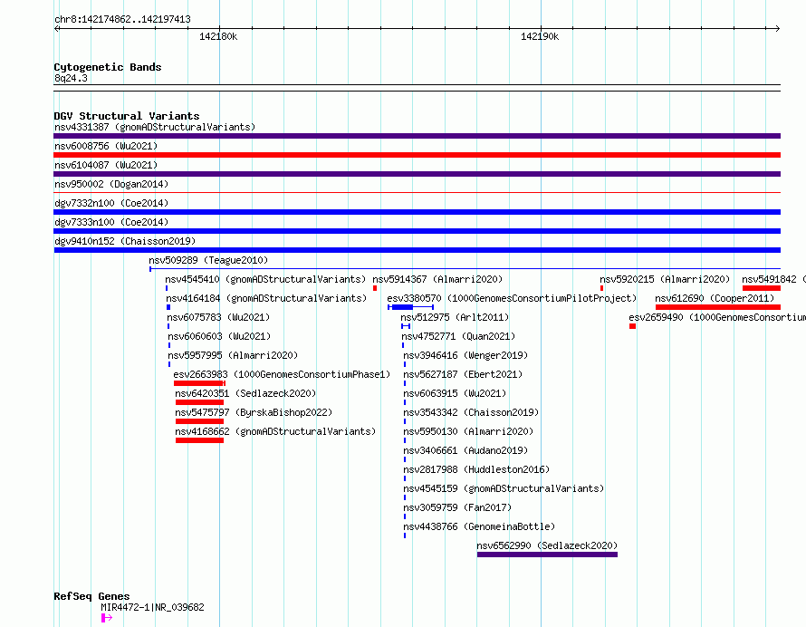Open nsv4438766 (GenomeinaBottle) label

pos(480,526)
